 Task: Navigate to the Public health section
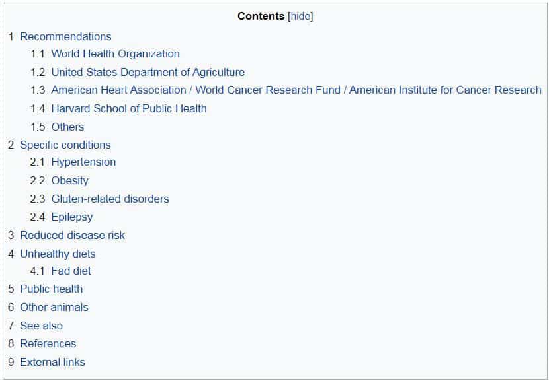[x=51, y=289]
